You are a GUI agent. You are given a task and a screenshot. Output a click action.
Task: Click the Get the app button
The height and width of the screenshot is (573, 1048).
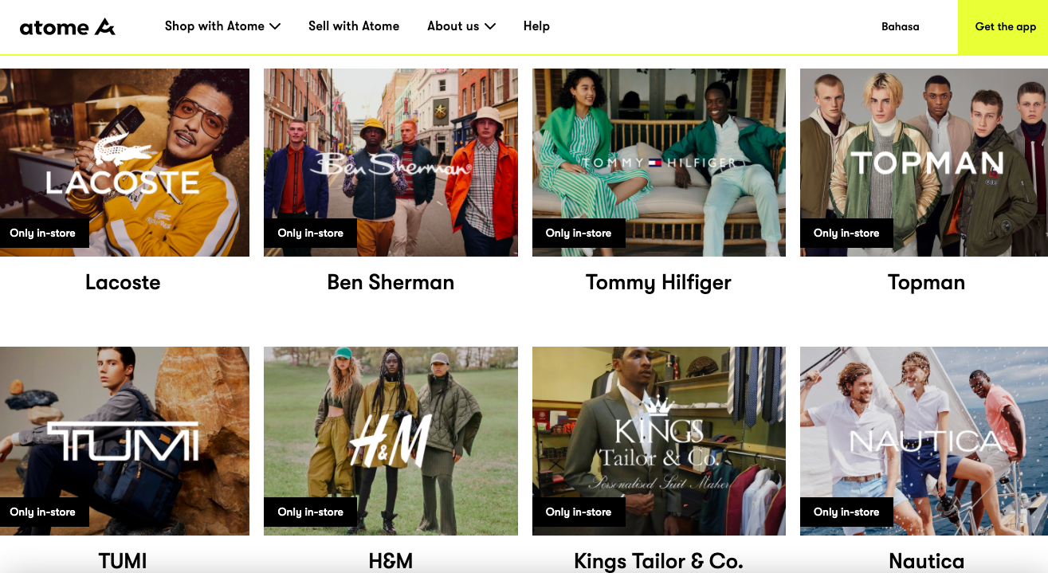click(1003, 27)
